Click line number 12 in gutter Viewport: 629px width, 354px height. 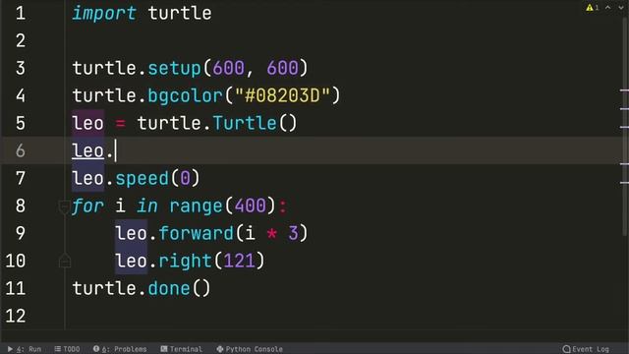pyautogui.click(x=16, y=316)
